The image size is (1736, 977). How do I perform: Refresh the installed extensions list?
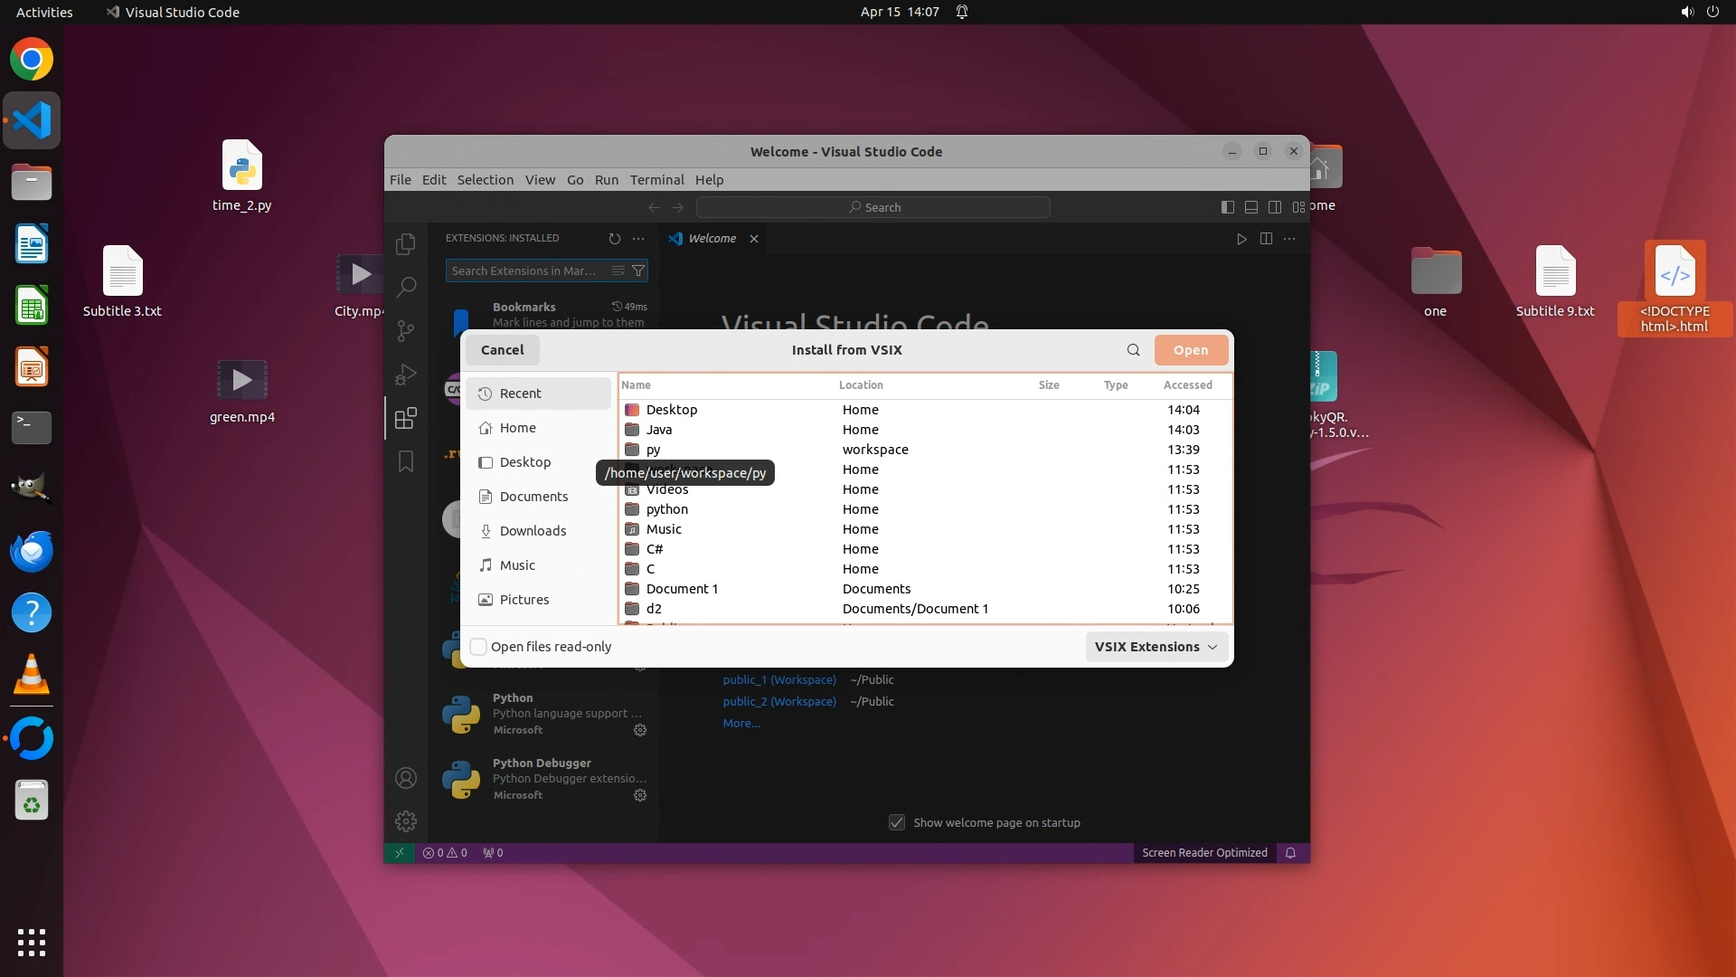tap(615, 239)
